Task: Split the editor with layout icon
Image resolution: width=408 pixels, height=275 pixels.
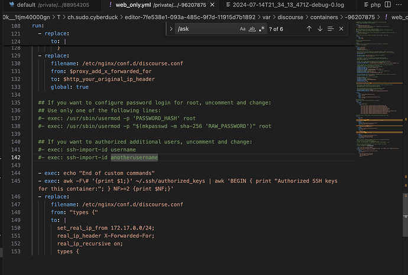Action: coord(388,5)
